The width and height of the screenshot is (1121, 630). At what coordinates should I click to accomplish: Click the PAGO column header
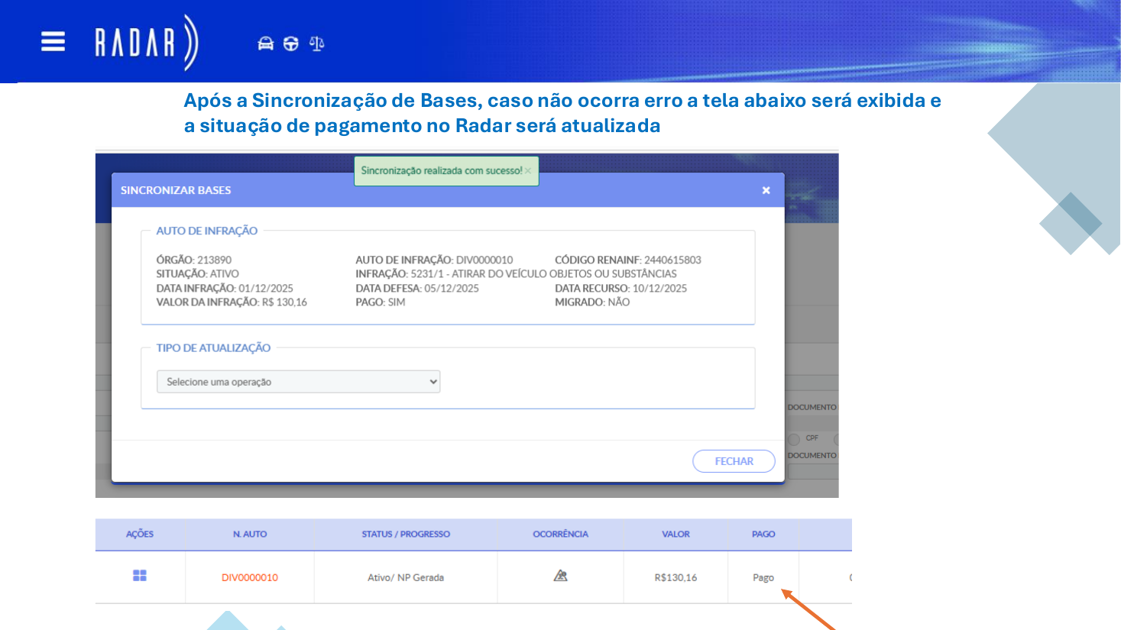[x=763, y=534]
